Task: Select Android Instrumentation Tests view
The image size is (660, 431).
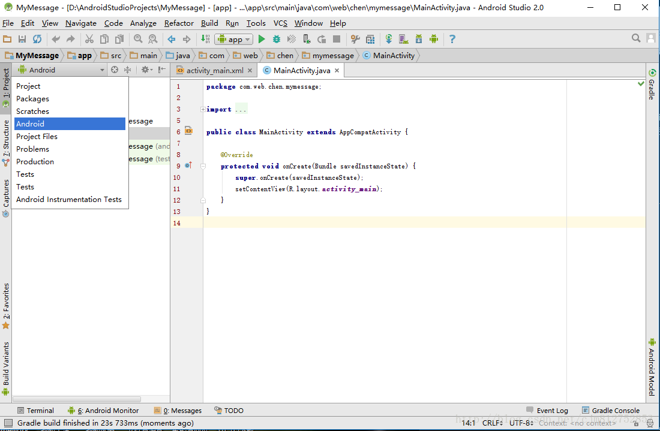Action: 70,199
